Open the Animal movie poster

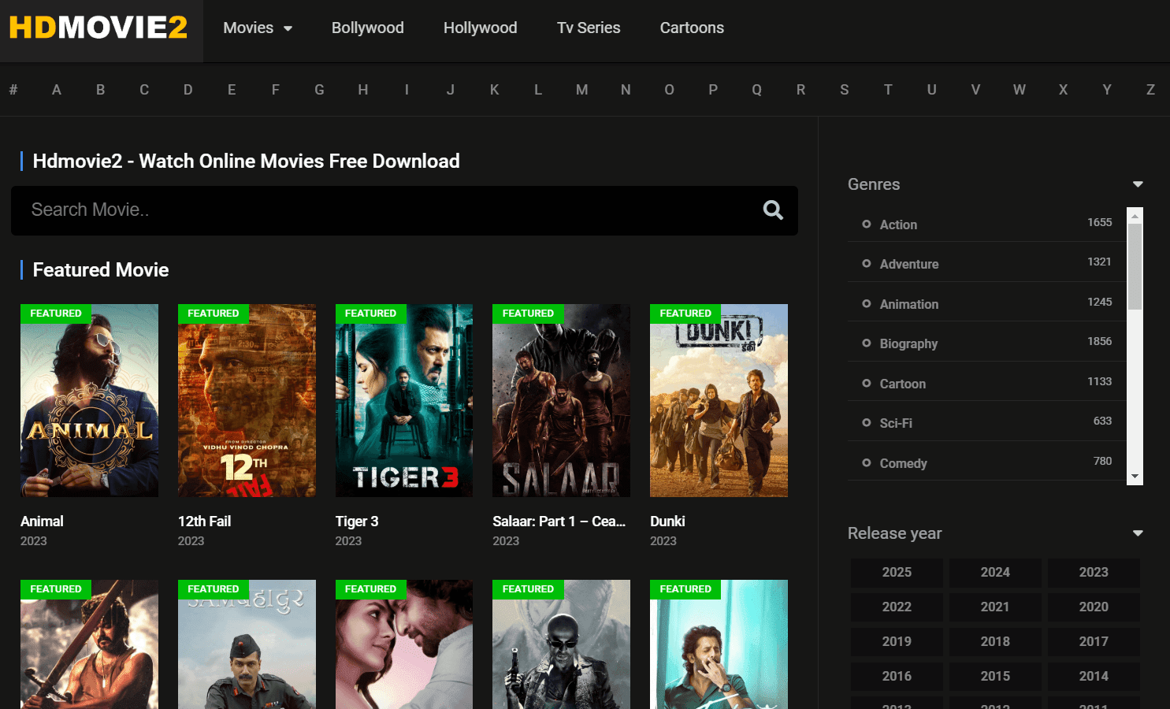coord(89,400)
